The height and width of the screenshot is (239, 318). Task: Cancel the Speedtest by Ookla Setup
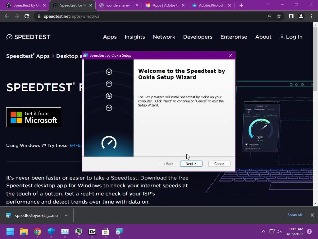point(219,164)
